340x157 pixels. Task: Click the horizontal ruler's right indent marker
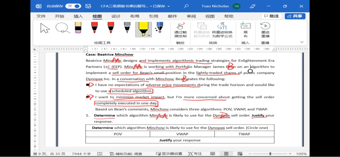[x=274, y=50]
